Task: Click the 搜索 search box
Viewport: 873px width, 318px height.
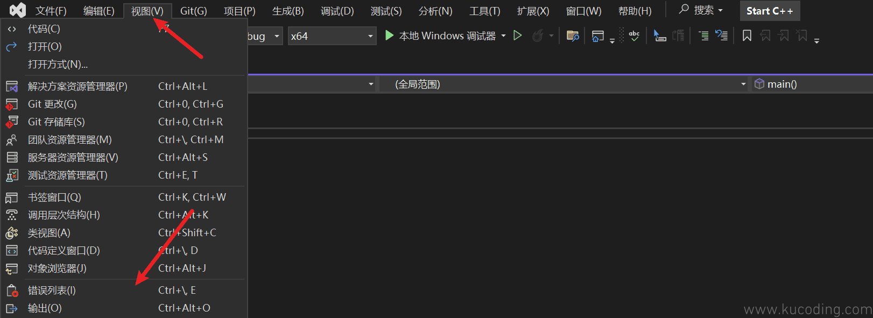Action: [701, 10]
